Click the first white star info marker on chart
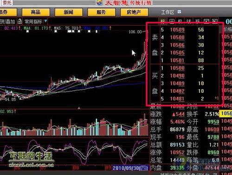Image resolution: width=232 pixels, height=175 pixels. 27,32
